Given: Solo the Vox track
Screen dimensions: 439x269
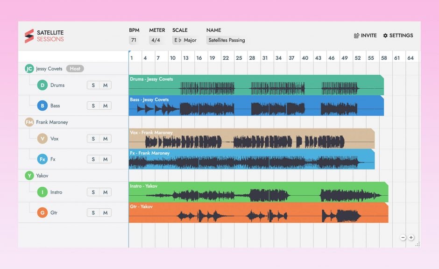Looking at the screenshot, I should pos(93,138).
